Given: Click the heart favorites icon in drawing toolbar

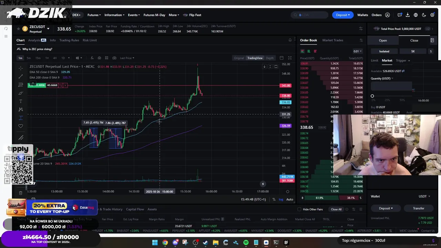Looking at the screenshot, I should tap(21, 126).
